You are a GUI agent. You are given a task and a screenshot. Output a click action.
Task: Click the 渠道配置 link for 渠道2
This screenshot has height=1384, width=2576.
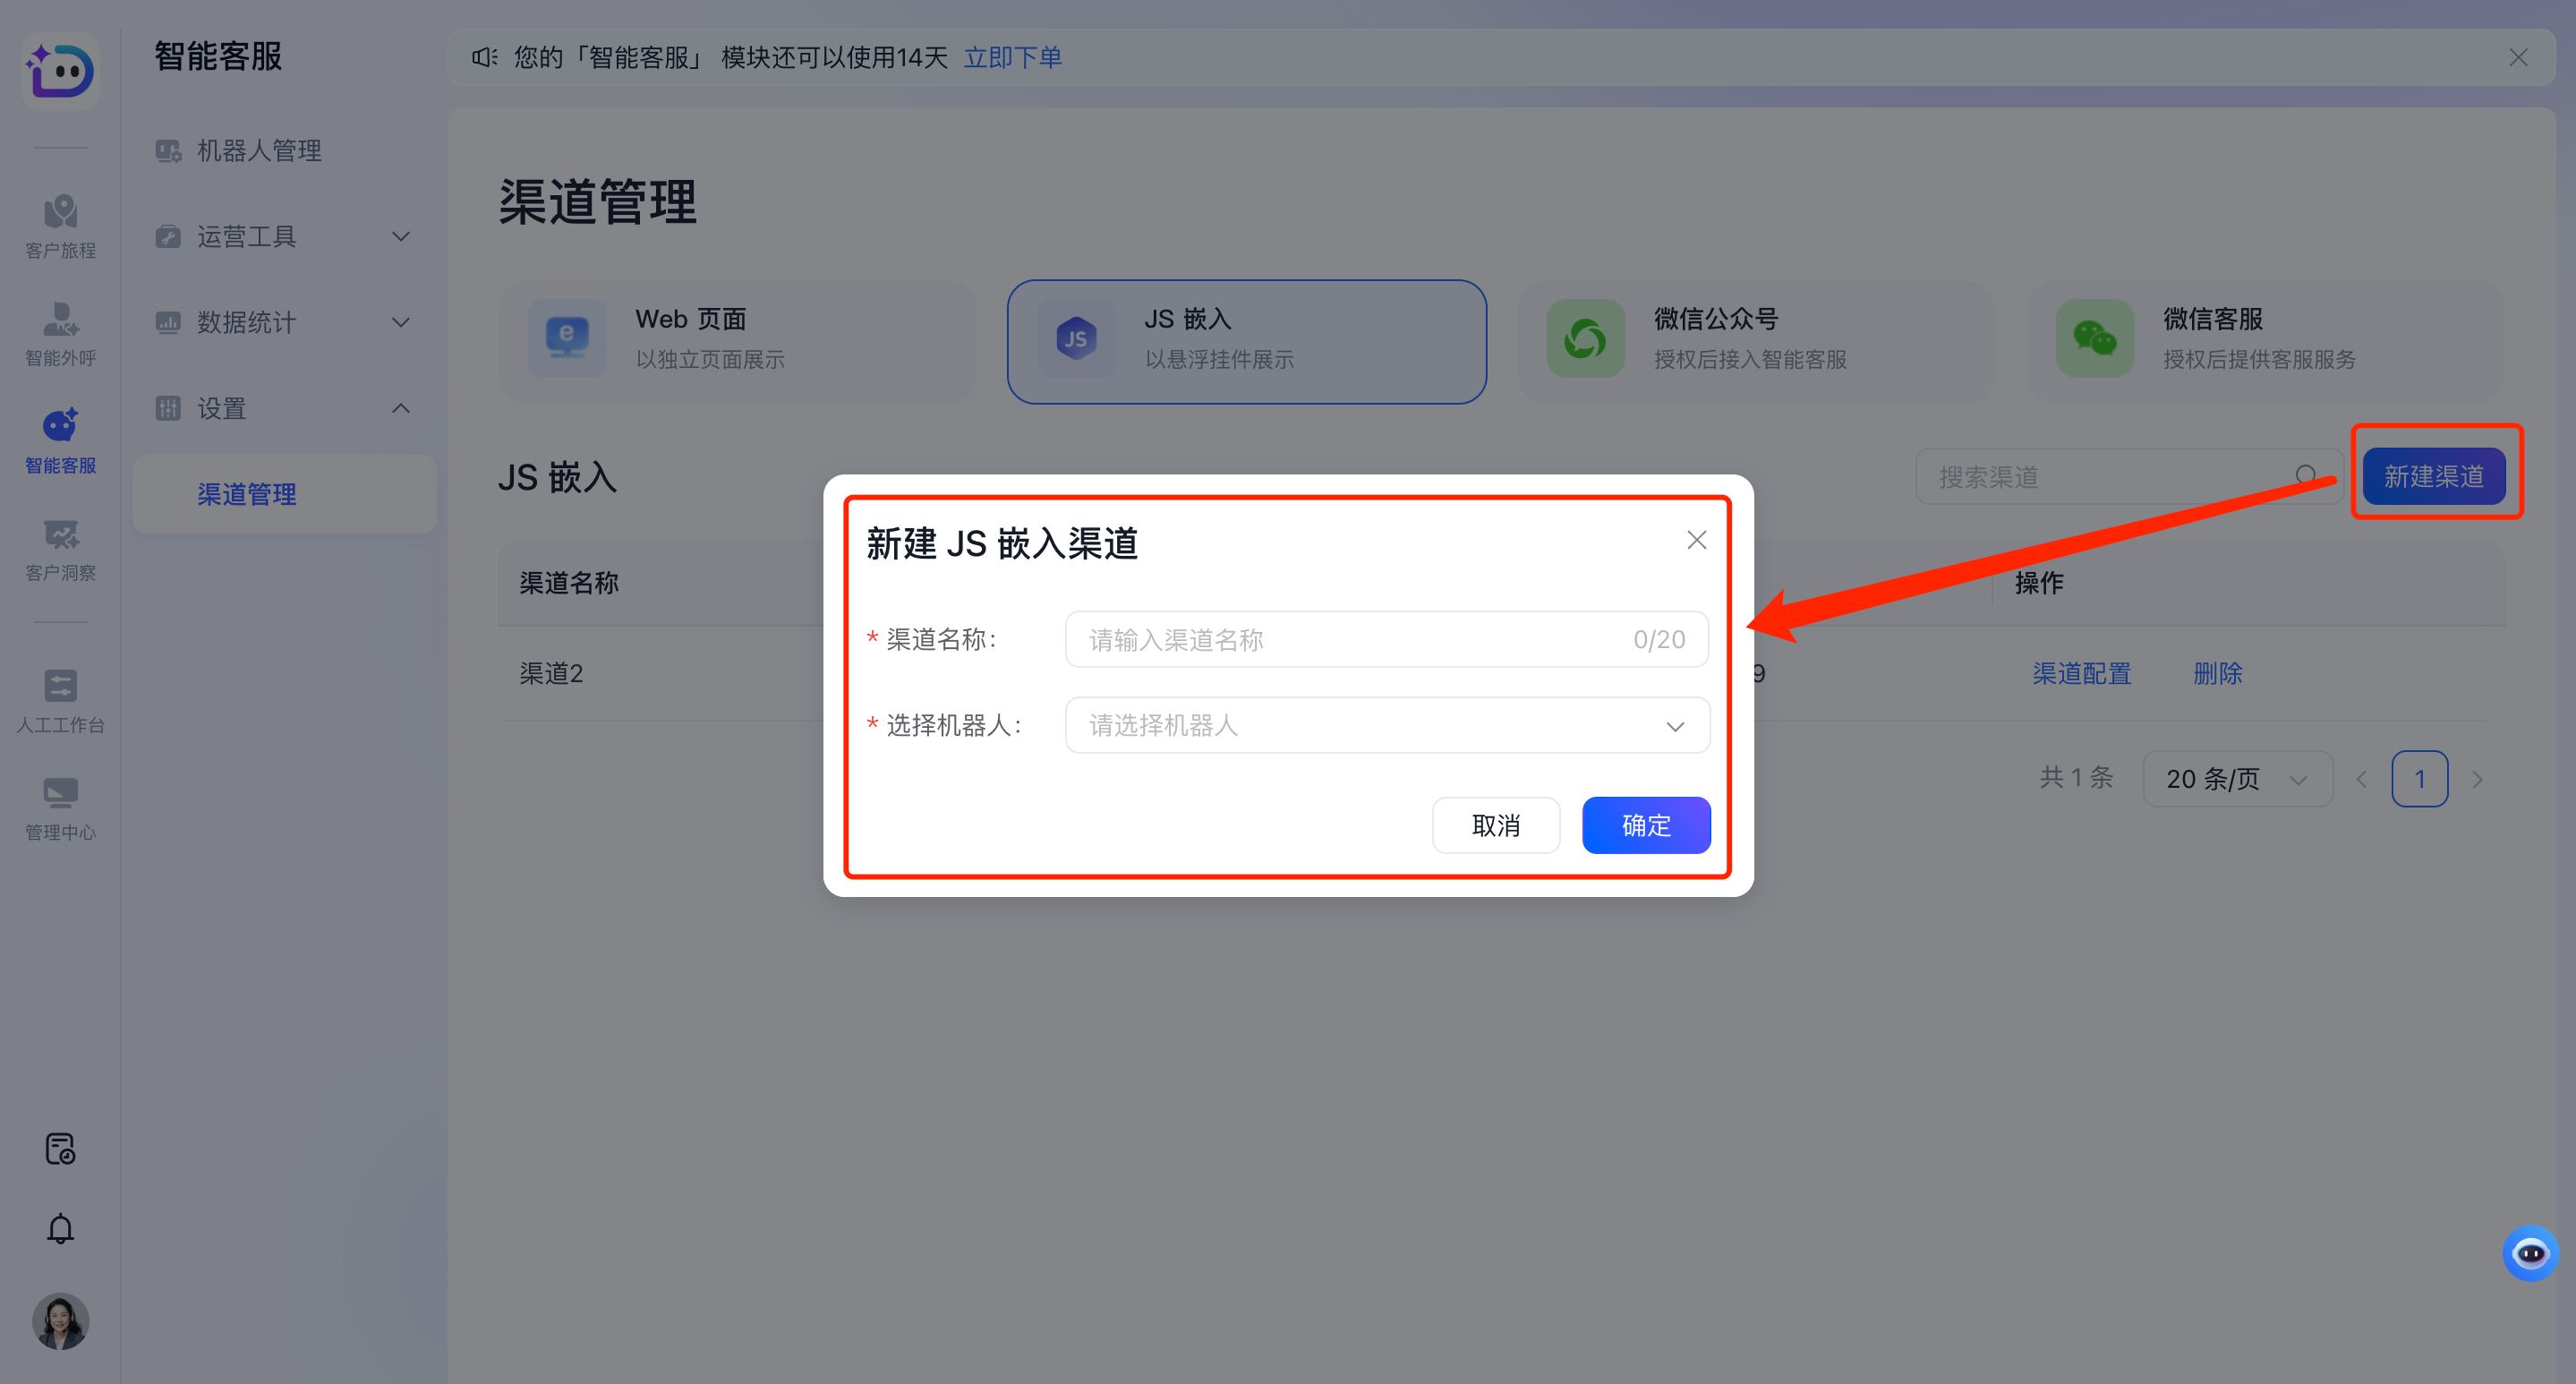(2081, 673)
